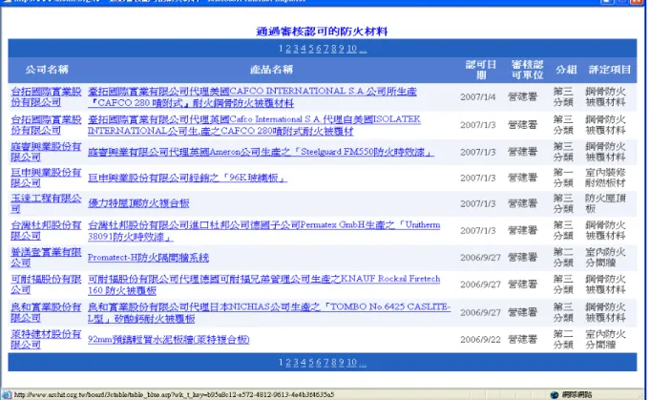The height and width of the screenshot is (400, 650).
Task: Go to page 10 in the top pager
Action: click(x=352, y=49)
